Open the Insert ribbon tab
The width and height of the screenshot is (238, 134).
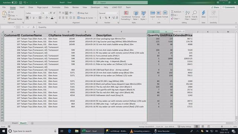[22, 7]
